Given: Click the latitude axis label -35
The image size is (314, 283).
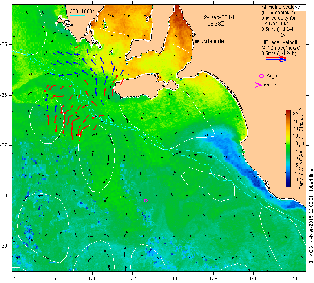Looking at the screenshot, I should tap(4, 44).
